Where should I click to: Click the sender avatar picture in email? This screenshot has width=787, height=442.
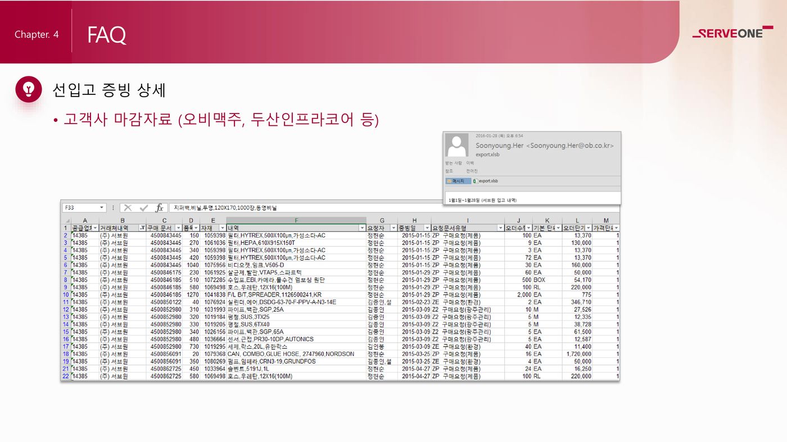click(x=456, y=145)
